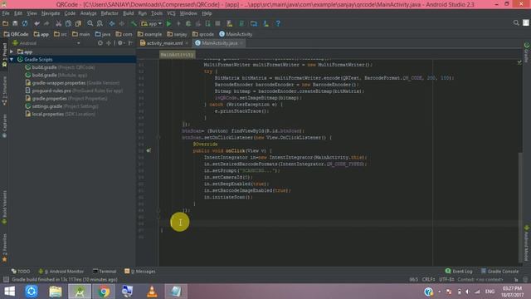Open the TODO tool window

[21, 272]
